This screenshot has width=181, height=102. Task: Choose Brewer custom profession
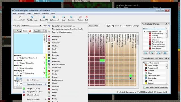[68, 40]
